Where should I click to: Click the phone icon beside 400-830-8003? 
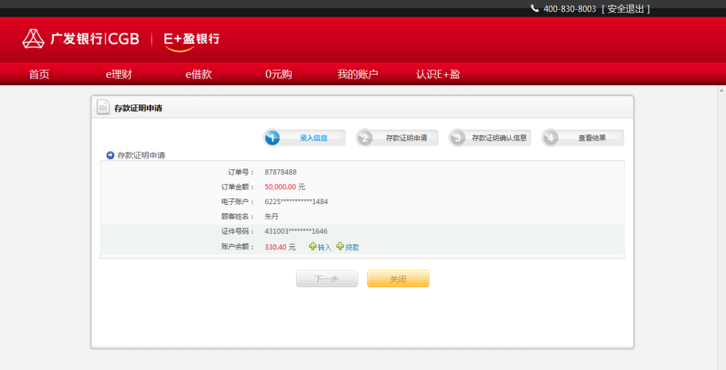pos(535,8)
